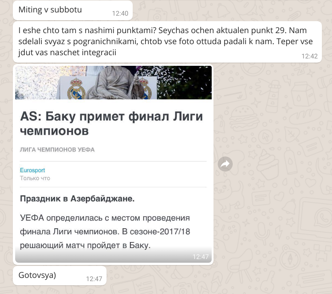
Task: Click the 'Только что' time label under Eurosport
Action: pyautogui.click(x=35, y=178)
